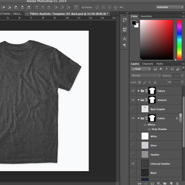Image resolution: width=185 pixels, height=185 pixels.
Task: Hide the Artwork group visibility eye
Action: click(x=133, y=100)
